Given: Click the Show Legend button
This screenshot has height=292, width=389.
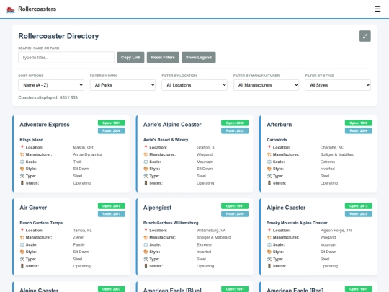Looking at the screenshot, I should tap(199, 58).
